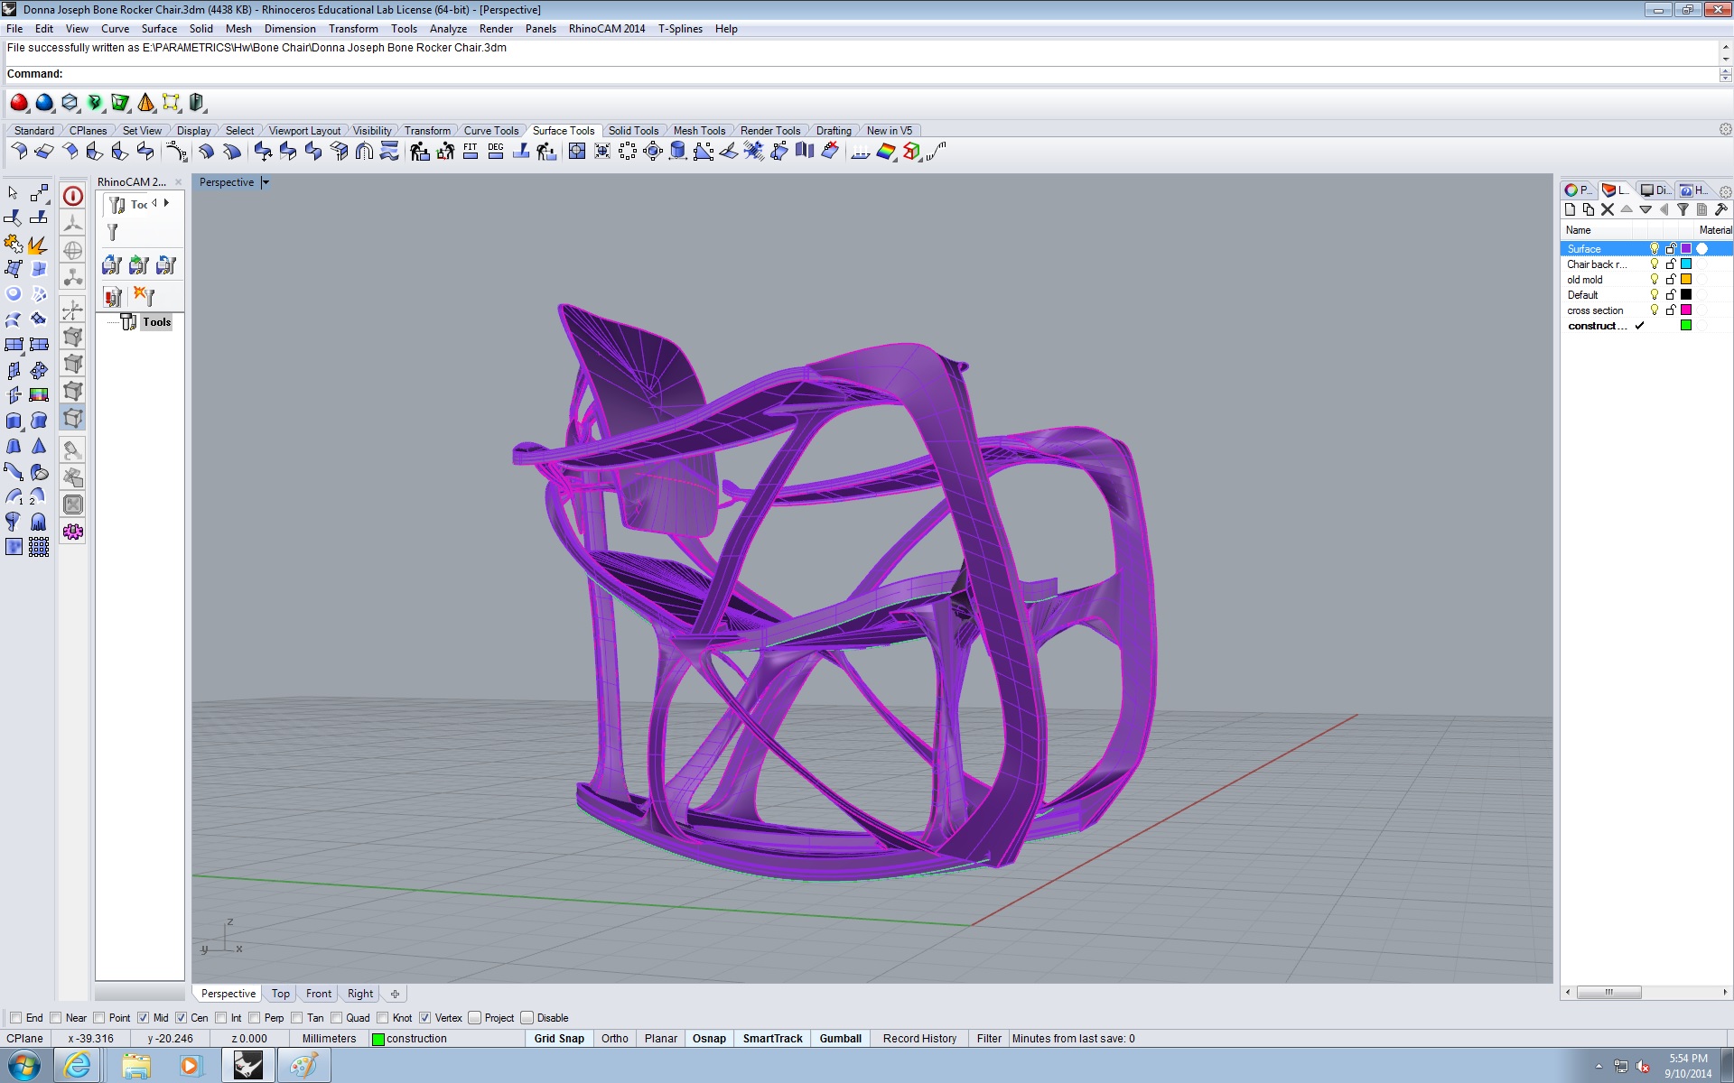This screenshot has height=1083, width=1734.
Task: Toggle the End osnap checkbox
Action: (15, 1018)
